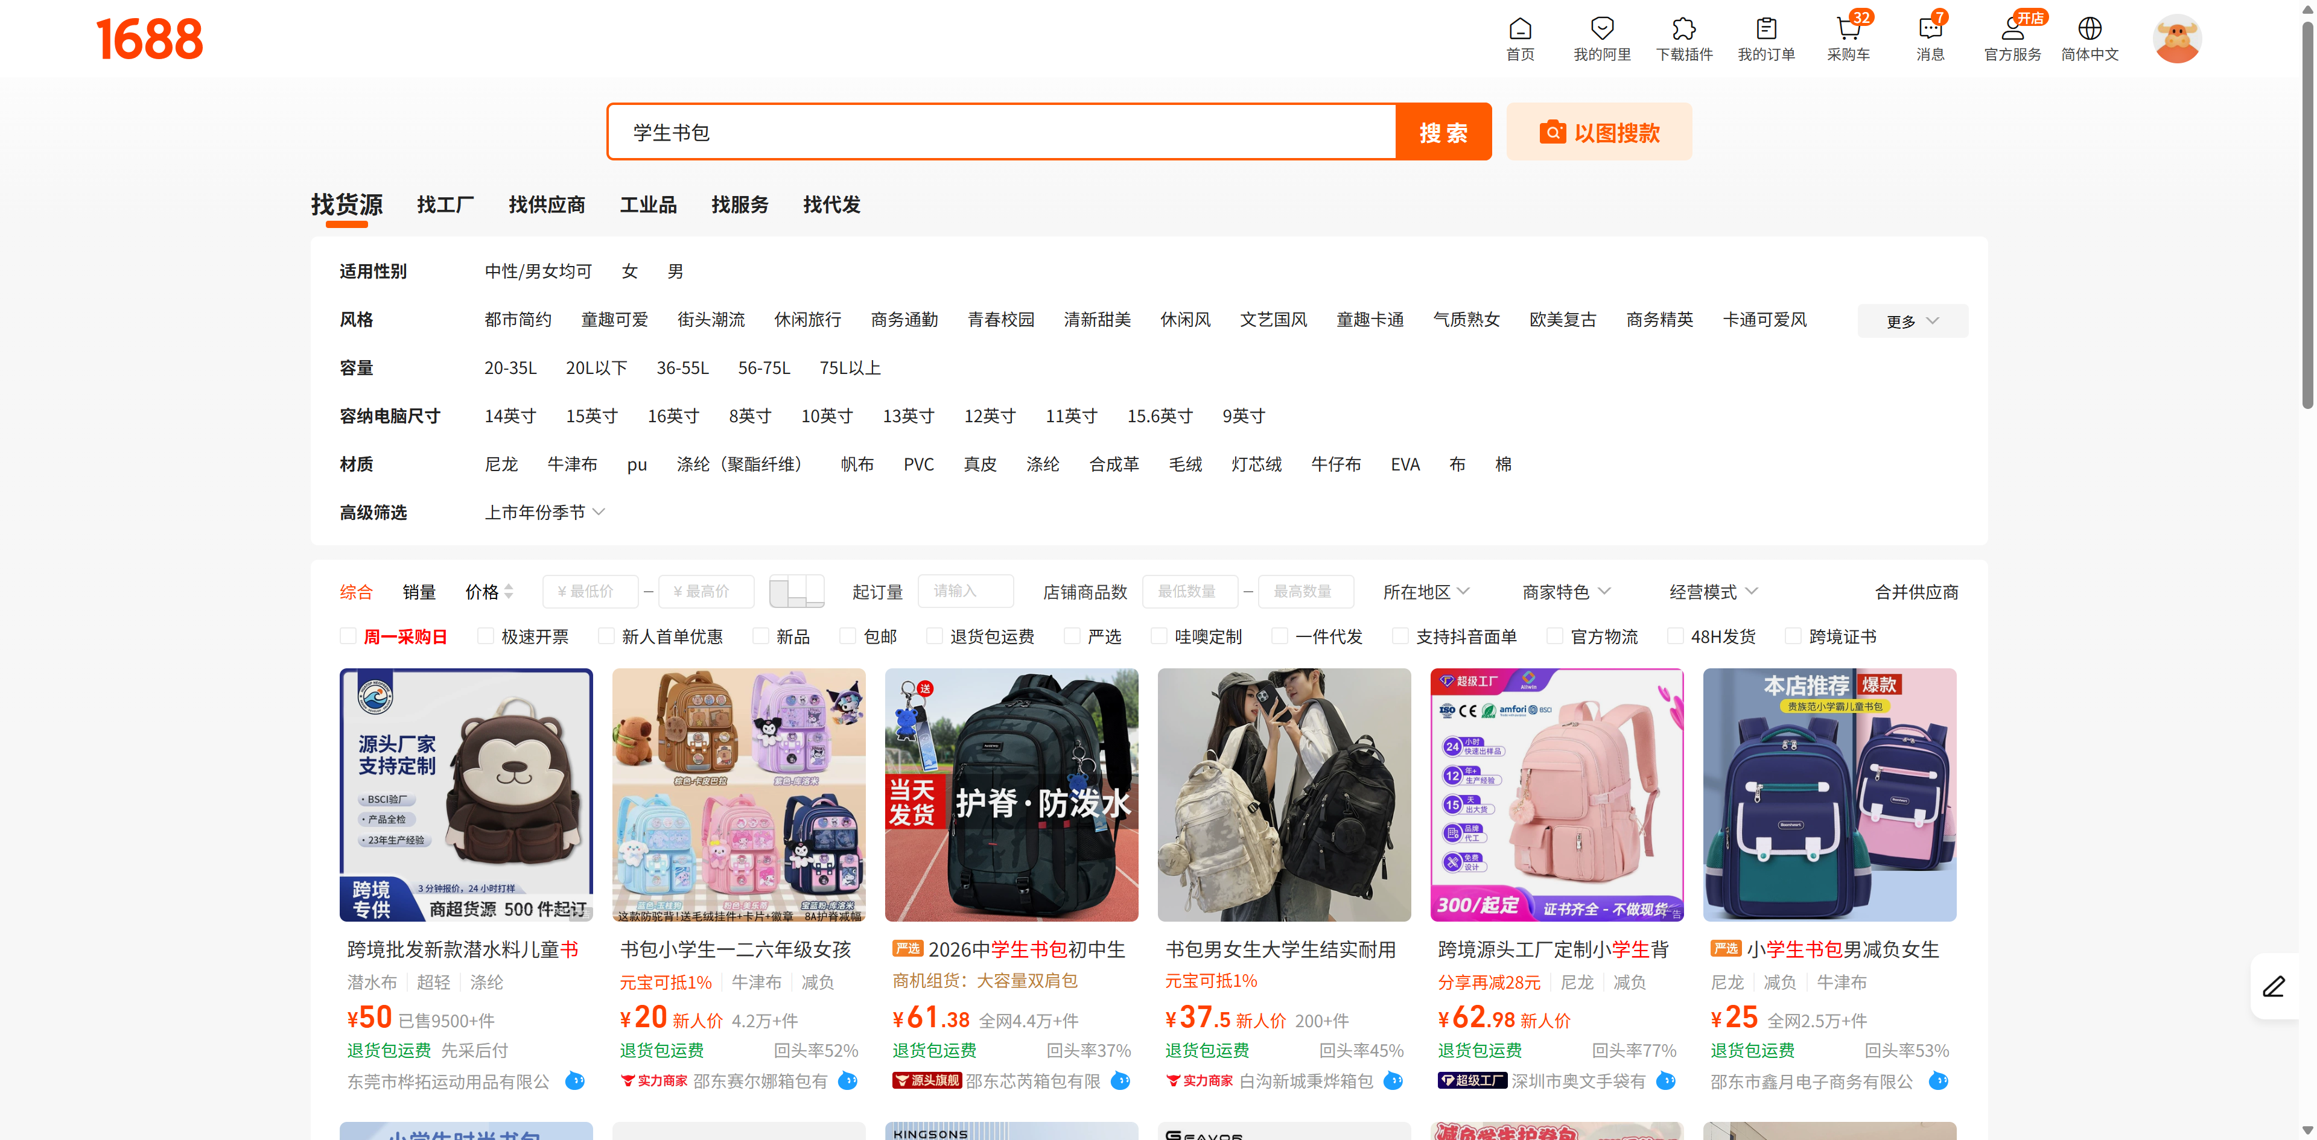The height and width of the screenshot is (1140, 2317).
Task: Enable the 包邮 filter checkbox
Action: 847,636
